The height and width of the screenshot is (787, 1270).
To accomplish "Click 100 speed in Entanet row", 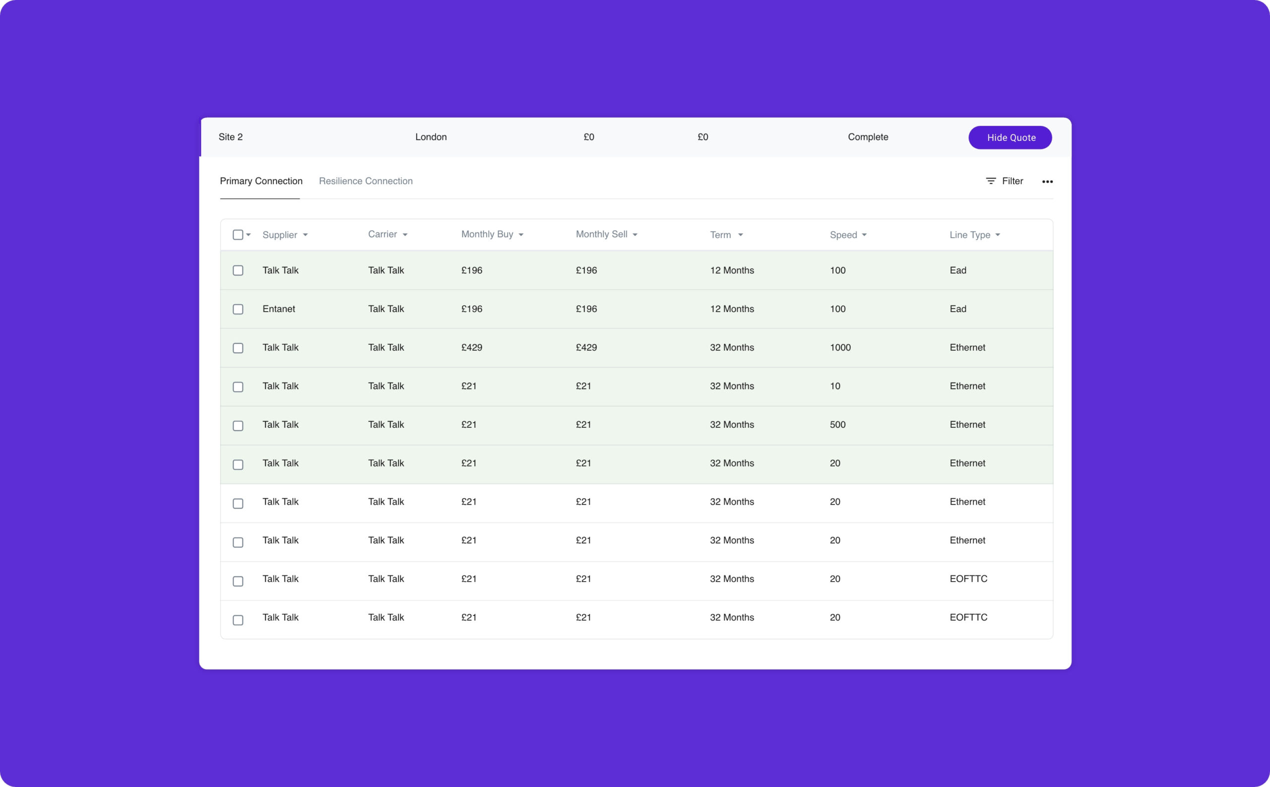I will [x=837, y=309].
